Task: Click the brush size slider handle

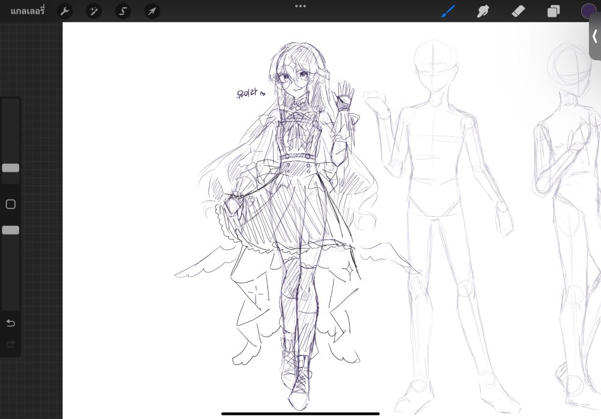Action: [11, 167]
